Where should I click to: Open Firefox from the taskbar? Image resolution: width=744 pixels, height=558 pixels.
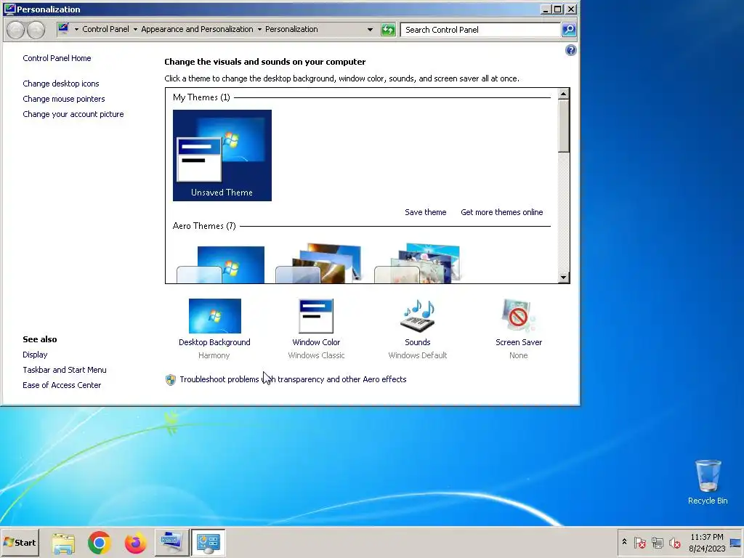pyautogui.click(x=136, y=542)
